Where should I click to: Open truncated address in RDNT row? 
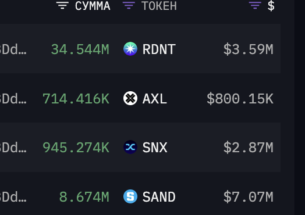pyautogui.click(x=13, y=49)
